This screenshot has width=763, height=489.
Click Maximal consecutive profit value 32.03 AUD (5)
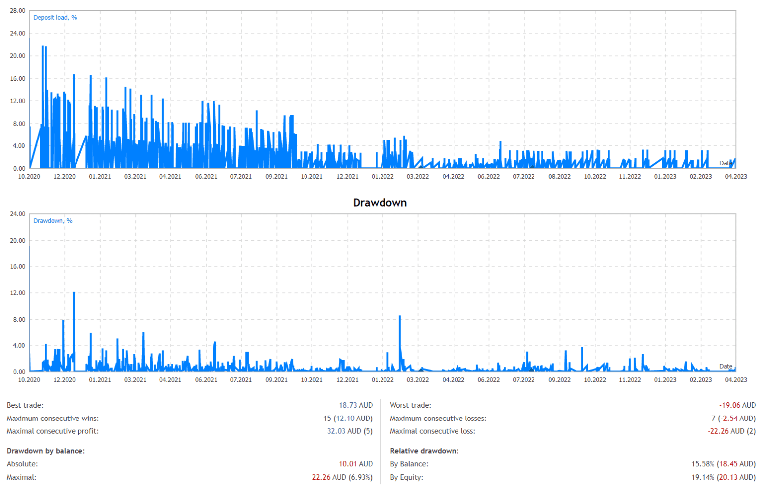pos(349,431)
